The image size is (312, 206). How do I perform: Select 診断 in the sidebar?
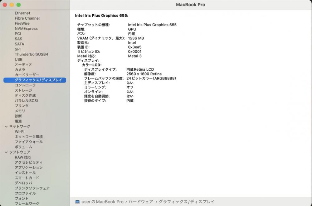pos(18,116)
